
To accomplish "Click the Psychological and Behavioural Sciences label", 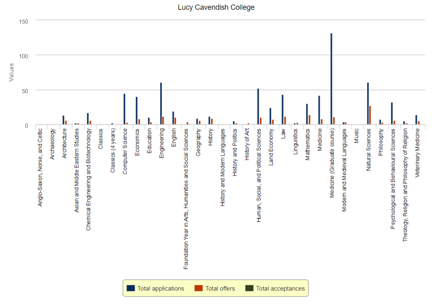I will [x=393, y=179].
